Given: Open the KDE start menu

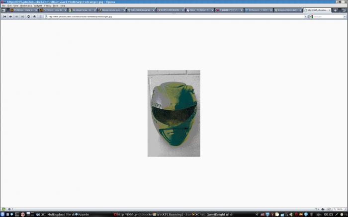Looking at the screenshot, I should click(2, 215).
